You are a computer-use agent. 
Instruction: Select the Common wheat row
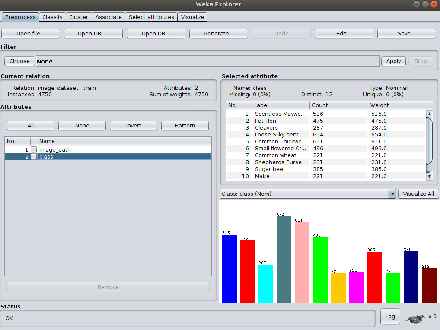pos(326,155)
